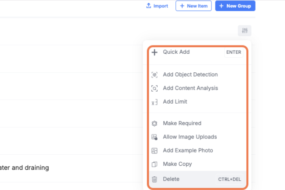
Task: Choose Make Copy from the menu
Action: [x=197, y=164]
